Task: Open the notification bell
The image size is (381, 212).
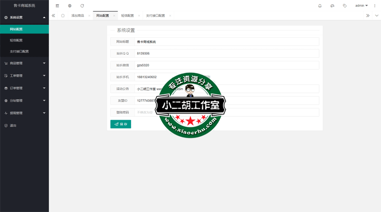Action: tap(320, 6)
